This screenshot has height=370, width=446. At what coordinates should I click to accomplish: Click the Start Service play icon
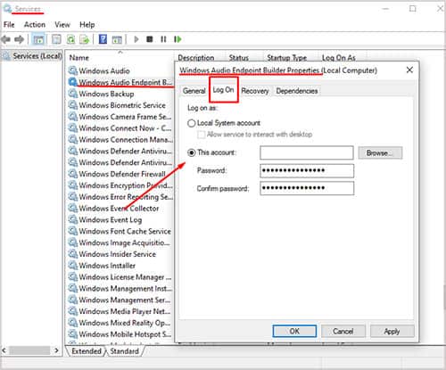point(136,39)
